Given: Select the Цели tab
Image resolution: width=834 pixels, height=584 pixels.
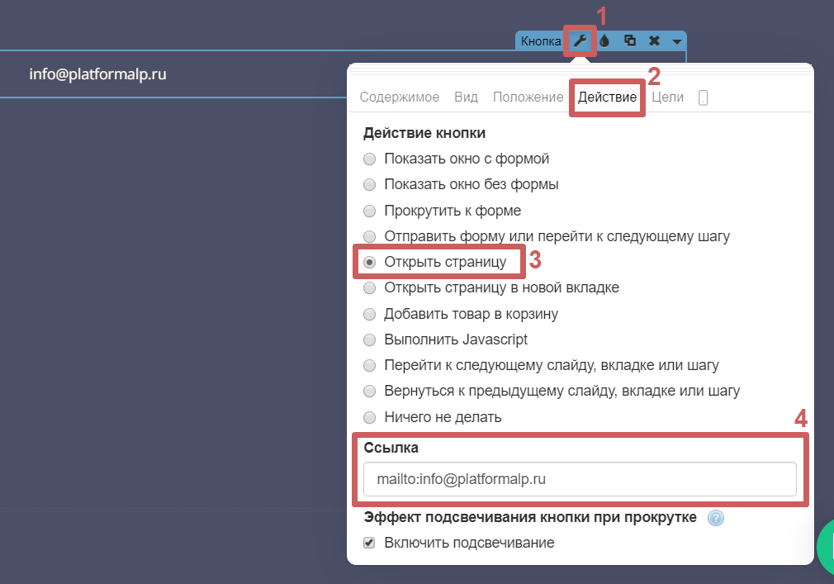Looking at the screenshot, I should (x=667, y=97).
